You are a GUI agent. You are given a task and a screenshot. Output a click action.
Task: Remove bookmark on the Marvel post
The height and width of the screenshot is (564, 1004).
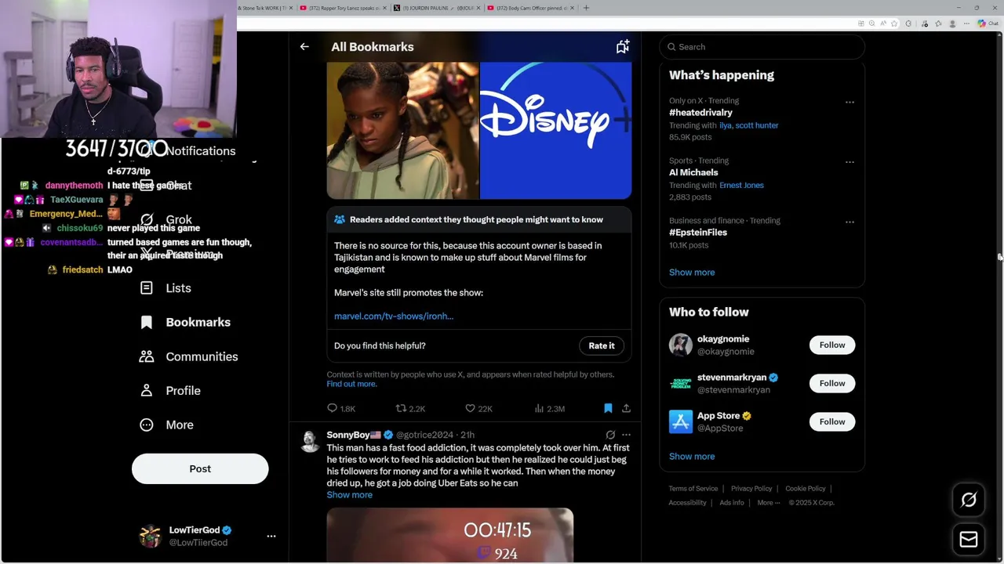coord(608,408)
